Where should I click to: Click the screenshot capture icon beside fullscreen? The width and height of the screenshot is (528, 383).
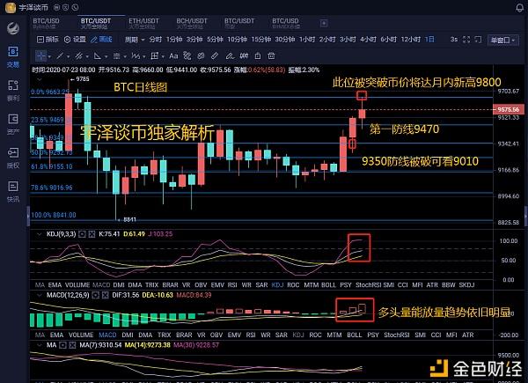point(478,40)
